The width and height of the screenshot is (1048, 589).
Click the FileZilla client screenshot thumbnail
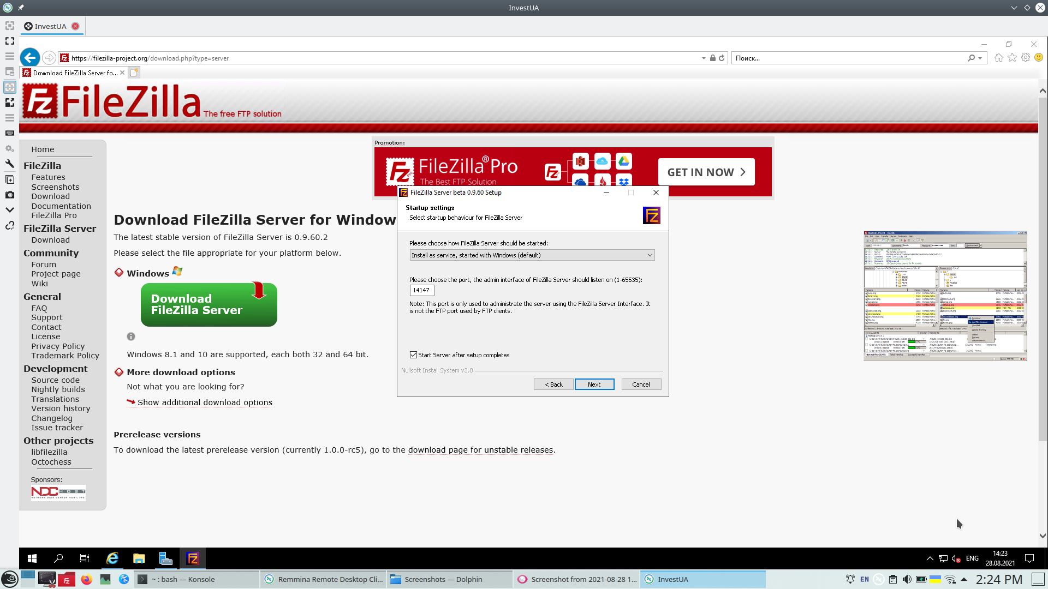pos(945,296)
